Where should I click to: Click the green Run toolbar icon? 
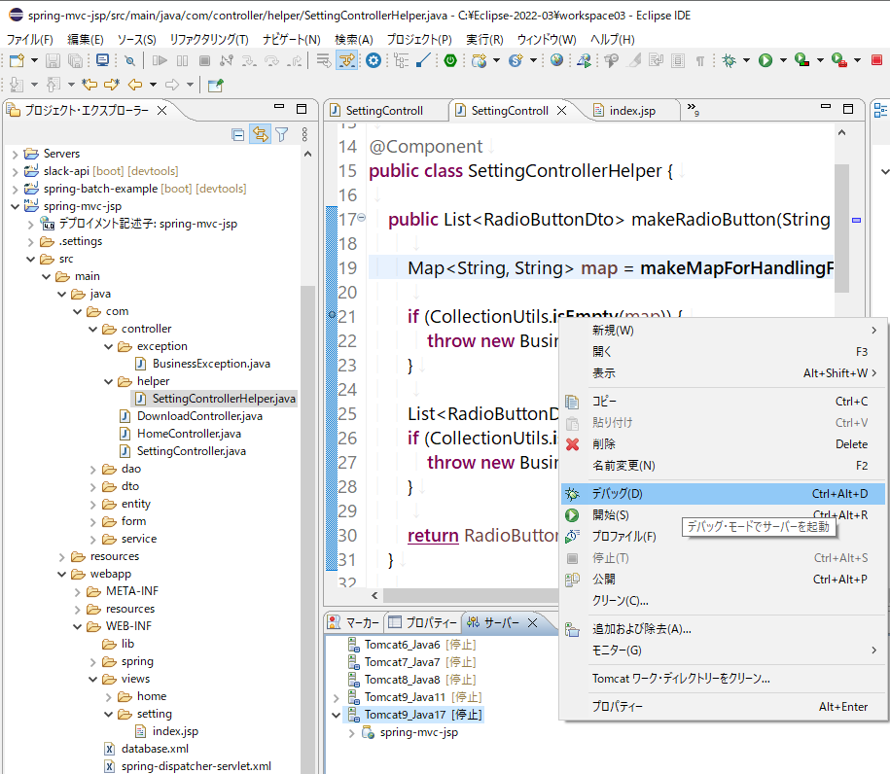coord(765,60)
